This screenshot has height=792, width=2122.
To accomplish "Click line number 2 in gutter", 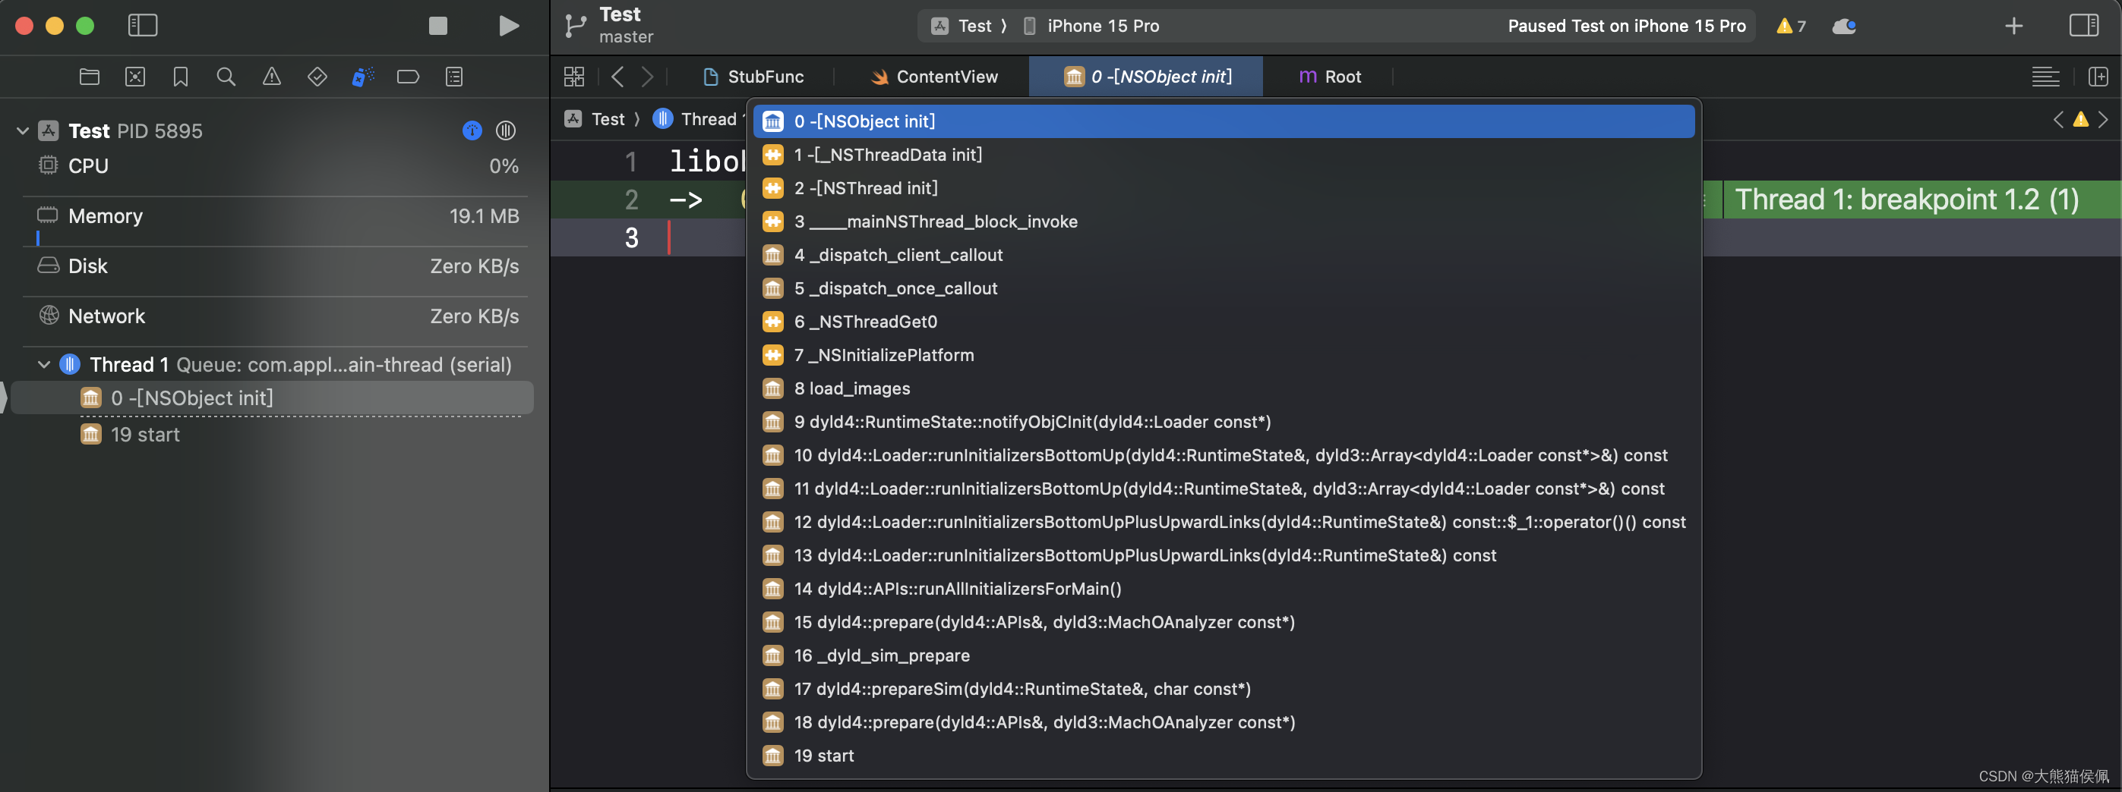I will click(631, 199).
